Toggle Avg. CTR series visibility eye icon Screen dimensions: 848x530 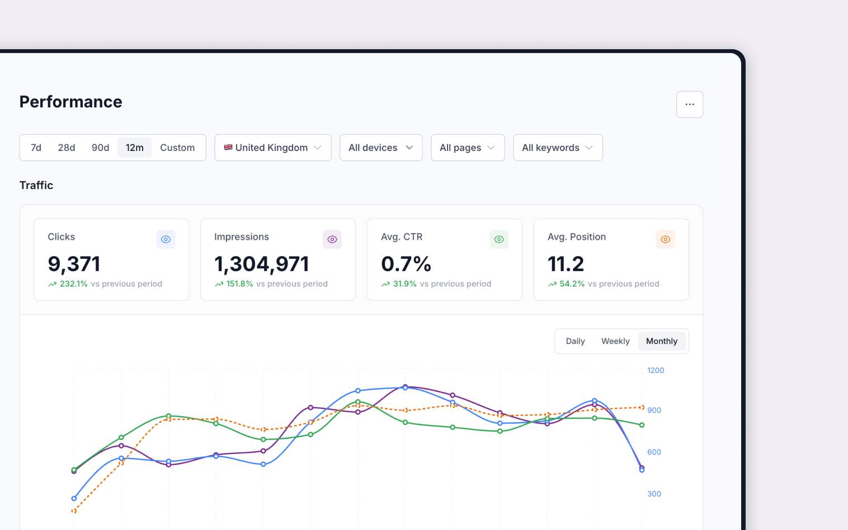coord(499,239)
